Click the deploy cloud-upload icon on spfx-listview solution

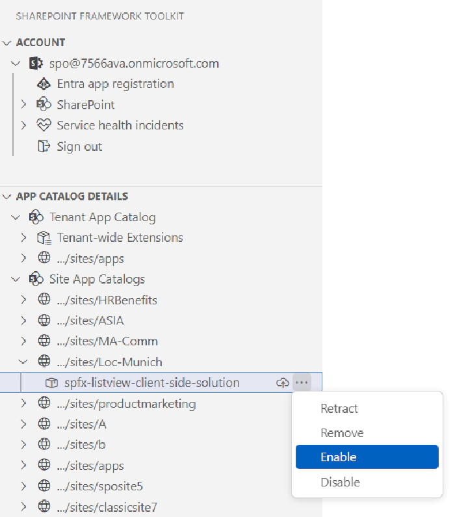tap(283, 383)
